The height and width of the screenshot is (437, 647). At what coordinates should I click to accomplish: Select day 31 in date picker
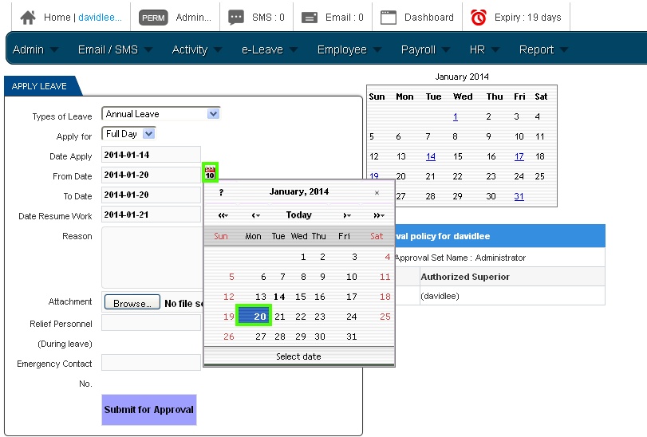(352, 337)
